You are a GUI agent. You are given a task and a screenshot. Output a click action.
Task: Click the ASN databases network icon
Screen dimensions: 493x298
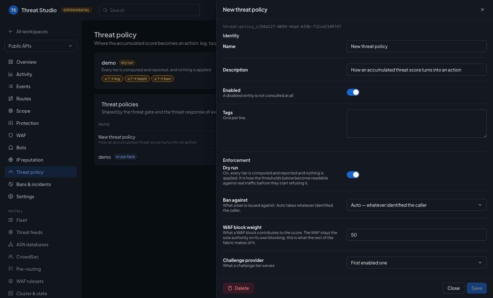click(11, 244)
